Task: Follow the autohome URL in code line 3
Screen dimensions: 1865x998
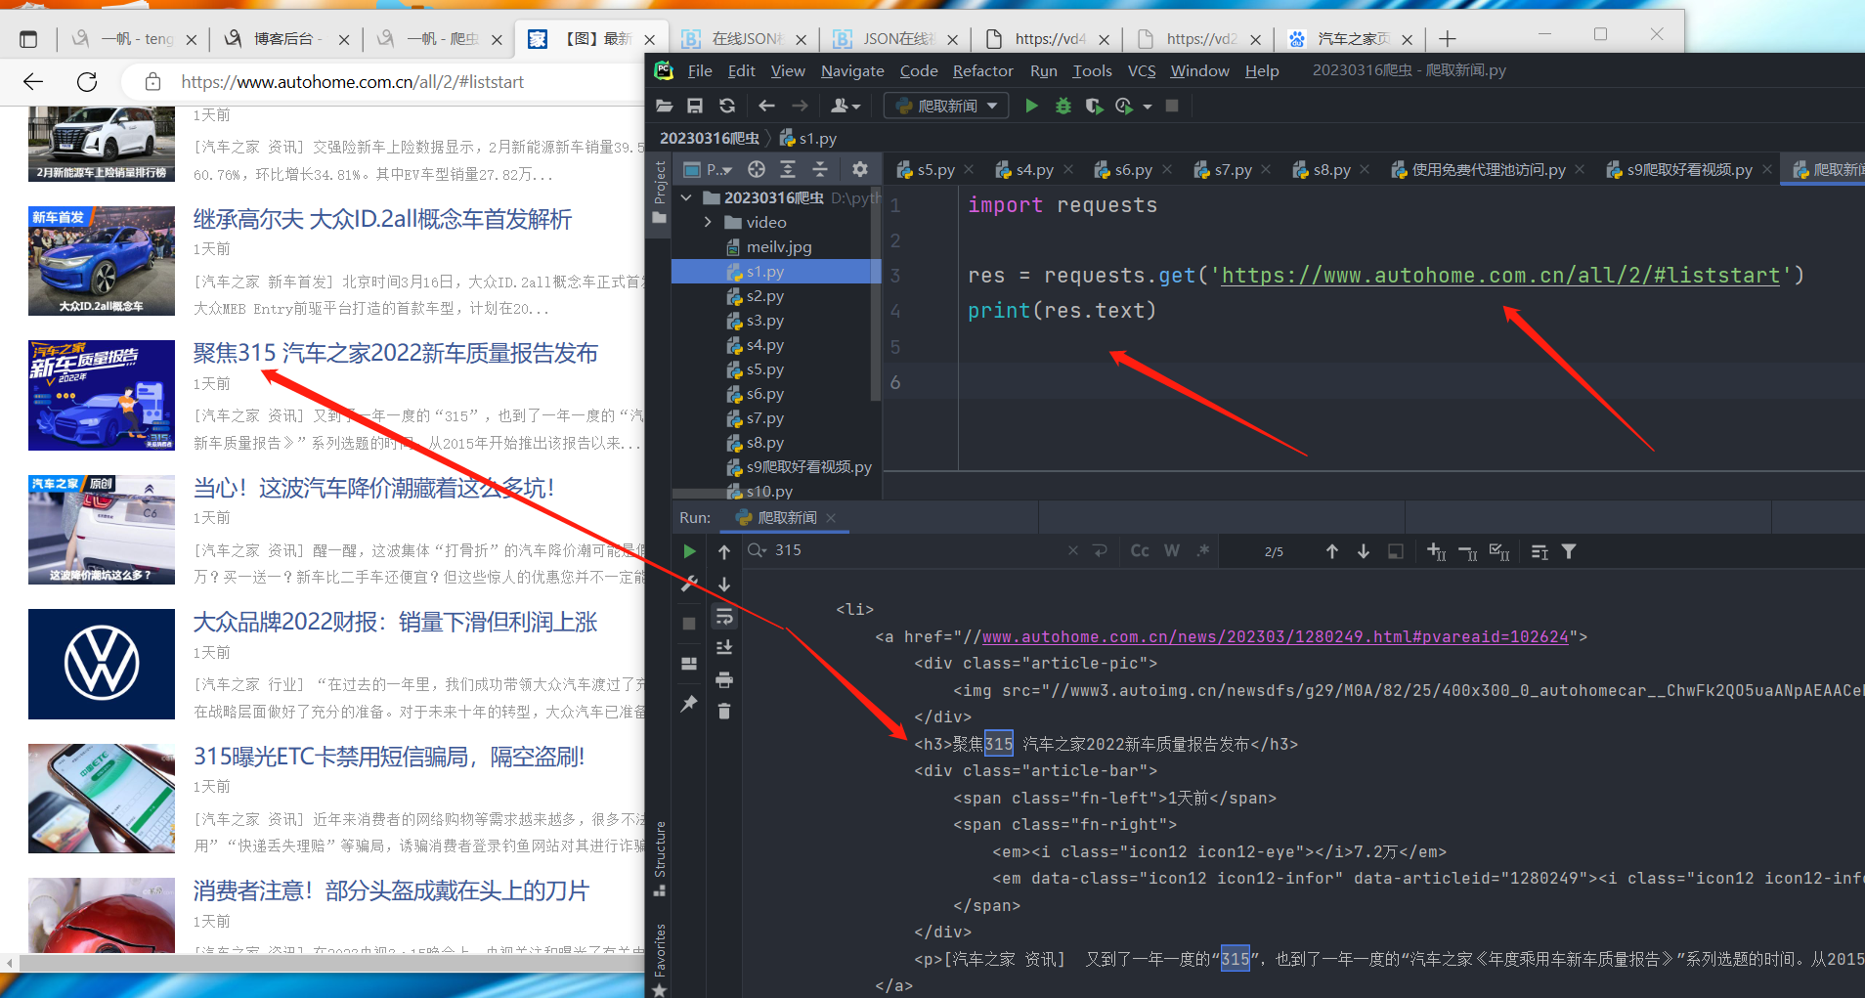Action: point(1500,276)
